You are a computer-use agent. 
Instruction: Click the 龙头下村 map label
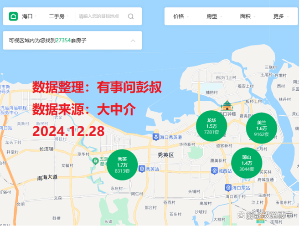tap(13, 142)
